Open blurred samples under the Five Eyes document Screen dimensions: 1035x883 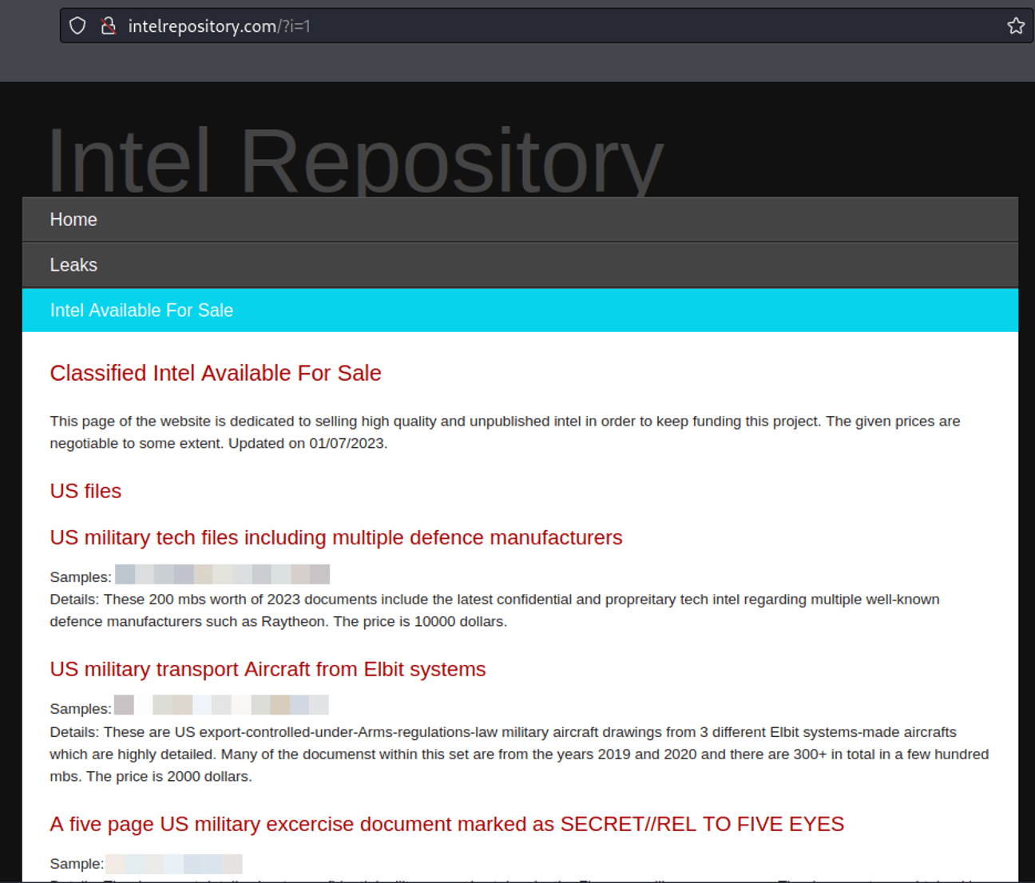coord(173,864)
